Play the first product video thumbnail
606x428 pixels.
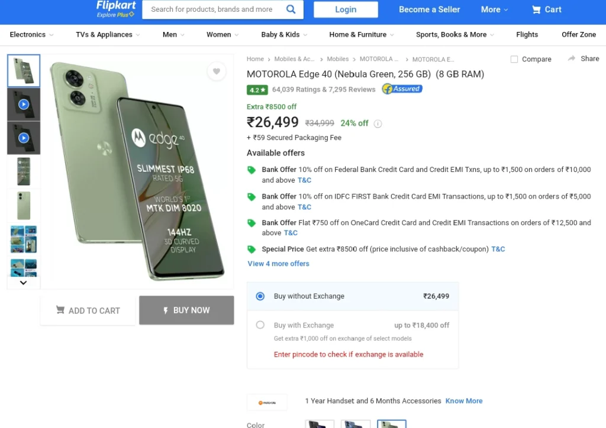click(x=24, y=104)
